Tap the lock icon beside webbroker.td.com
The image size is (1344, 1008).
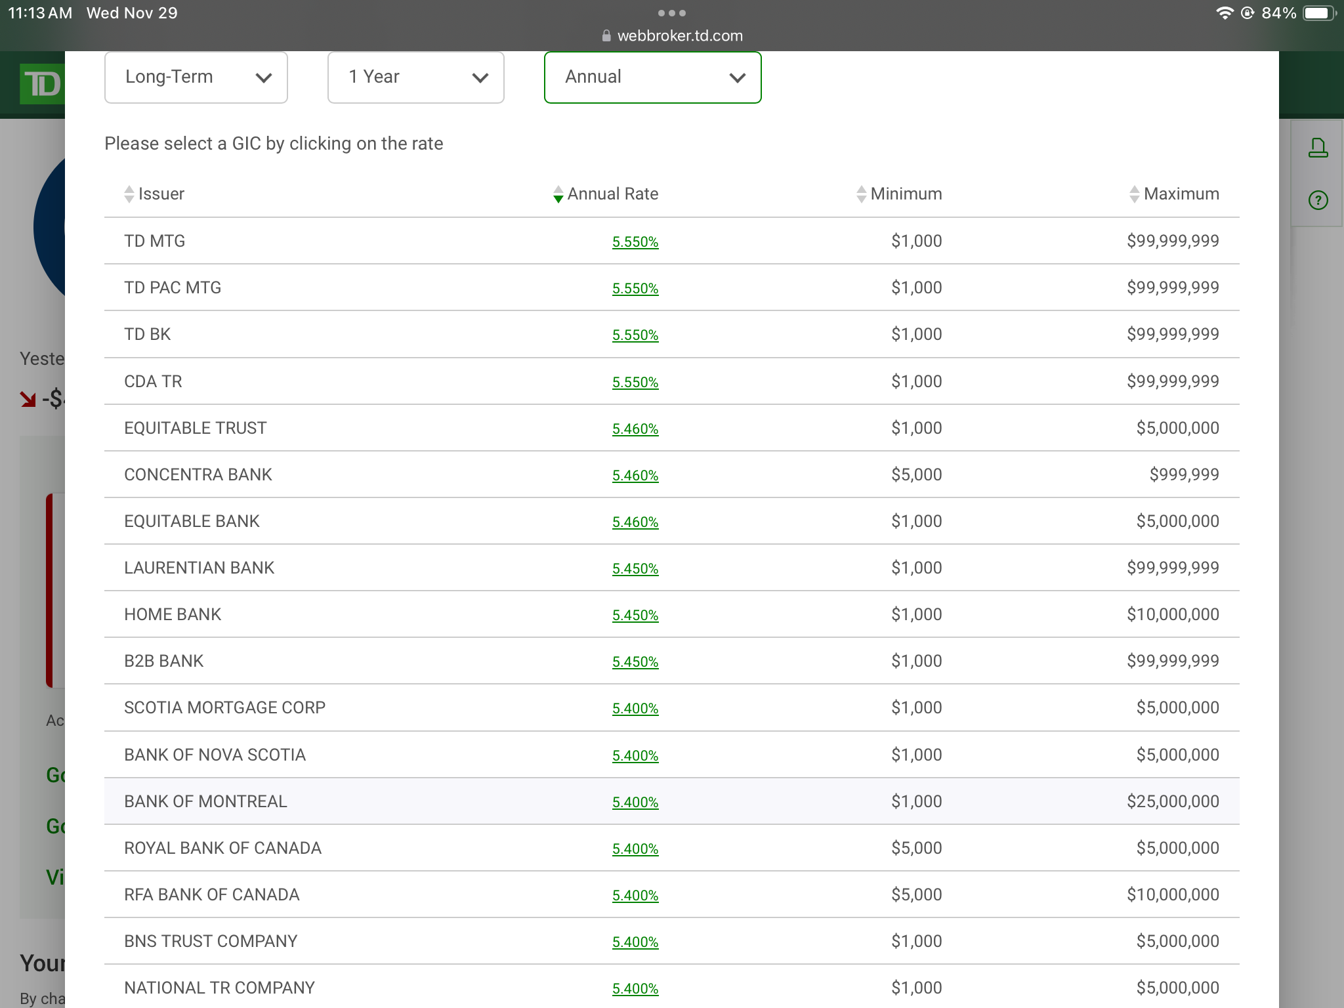coord(606,36)
